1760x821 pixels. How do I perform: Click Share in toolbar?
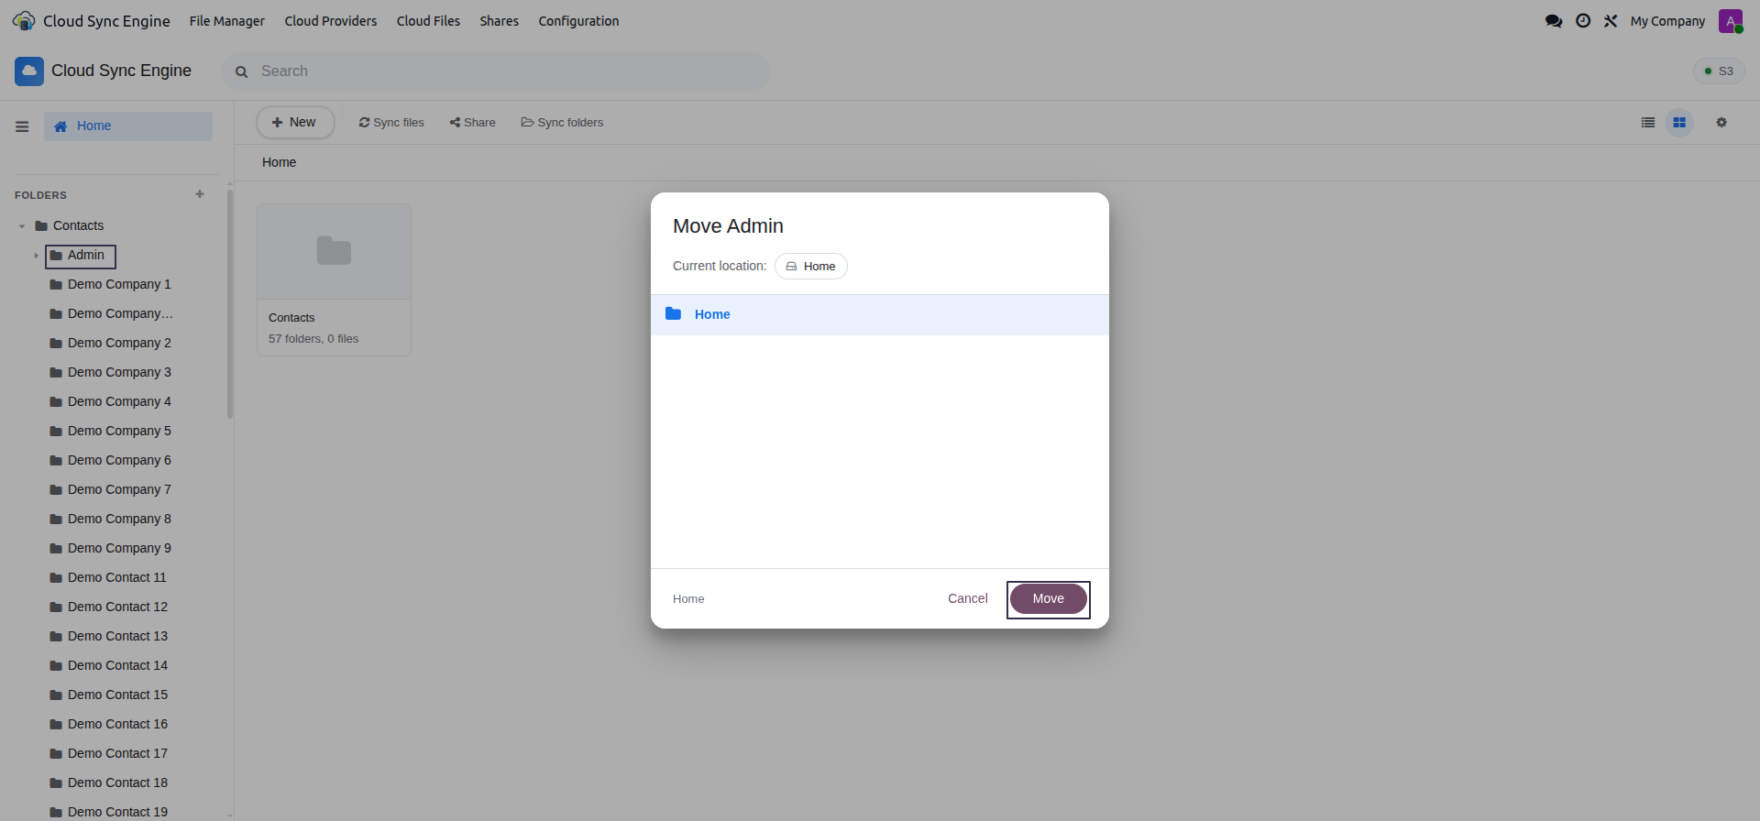pyautogui.click(x=472, y=123)
